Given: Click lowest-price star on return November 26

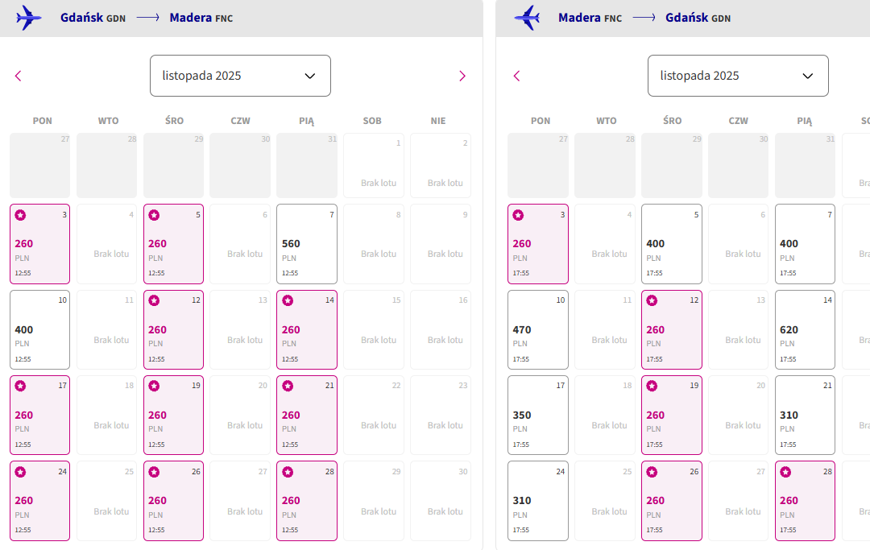Looking at the screenshot, I should click(652, 472).
